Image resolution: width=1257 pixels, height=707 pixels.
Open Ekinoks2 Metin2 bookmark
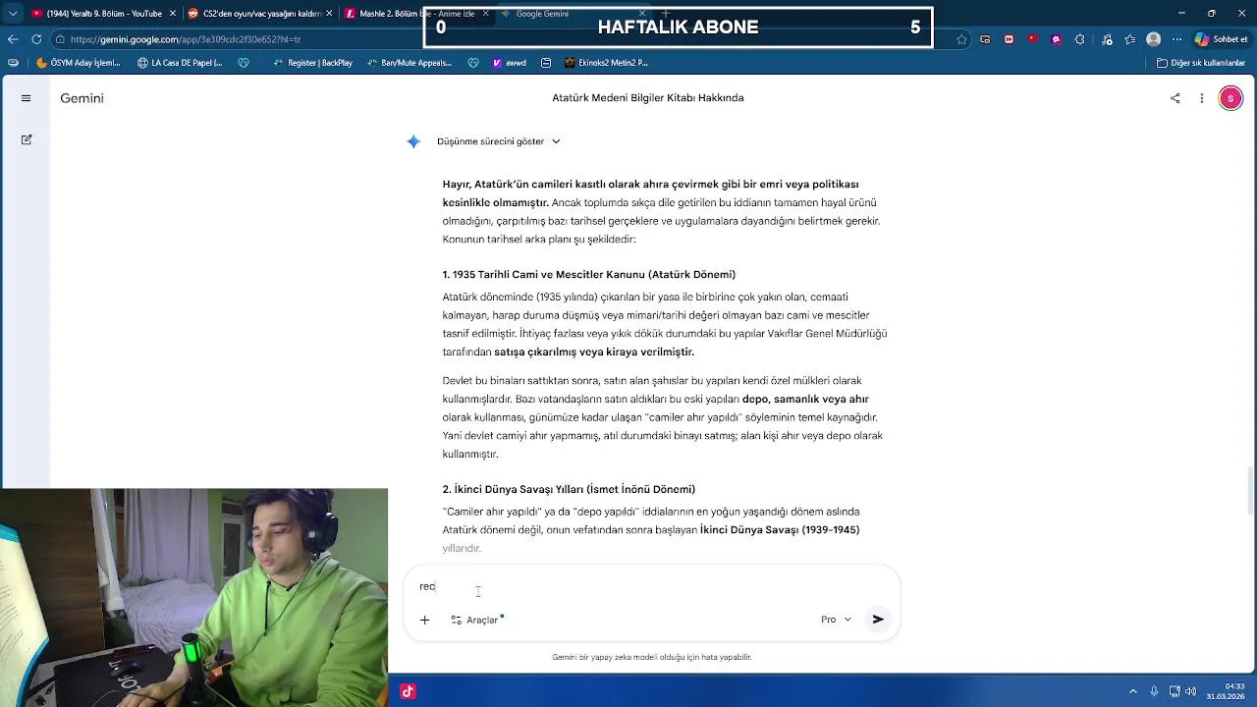click(x=606, y=63)
